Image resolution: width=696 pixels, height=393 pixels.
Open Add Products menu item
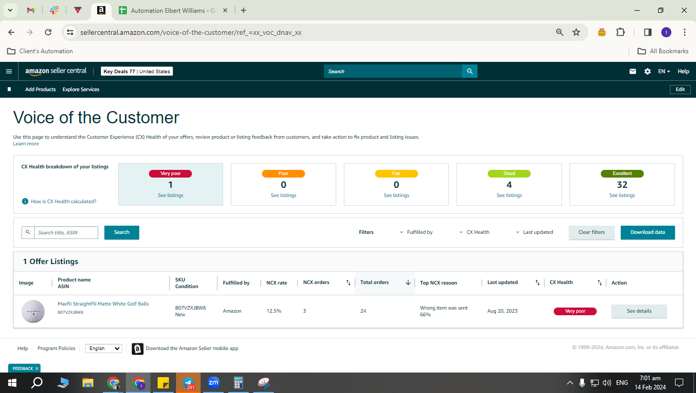(x=40, y=90)
